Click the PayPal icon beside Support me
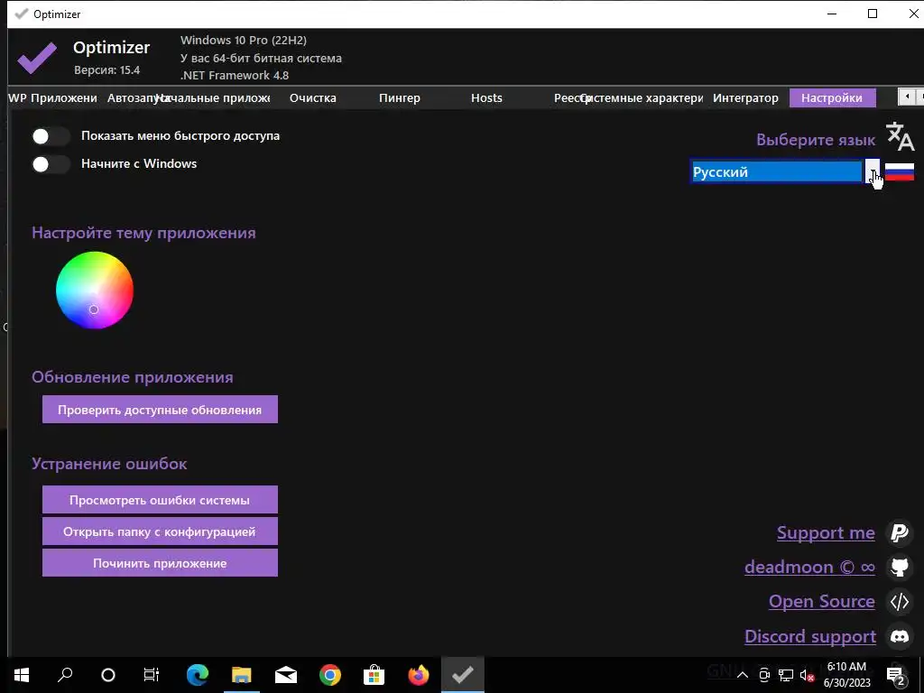Viewport: 924px width, 693px height. tap(900, 532)
